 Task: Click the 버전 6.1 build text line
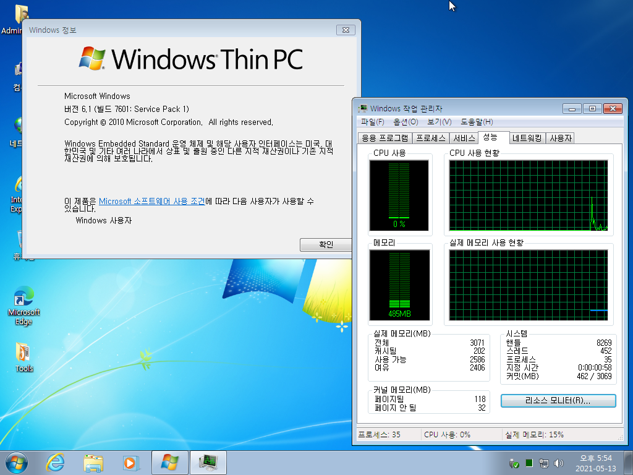(x=126, y=109)
